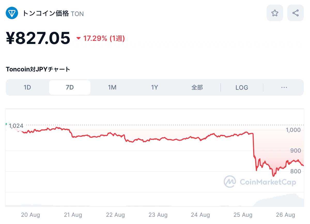Open the three-dots more options menu
310x224 pixels.
click(x=284, y=87)
